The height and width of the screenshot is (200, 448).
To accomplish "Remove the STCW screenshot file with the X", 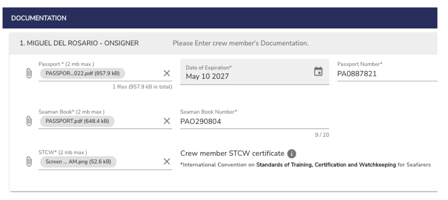I will point(167,161).
